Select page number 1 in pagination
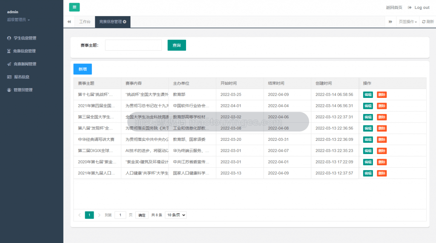 tap(89, 215)
